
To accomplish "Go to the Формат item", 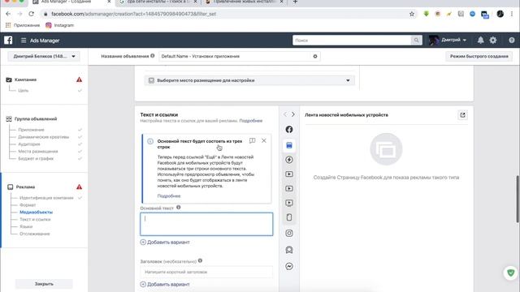I will tap(28, 205).
